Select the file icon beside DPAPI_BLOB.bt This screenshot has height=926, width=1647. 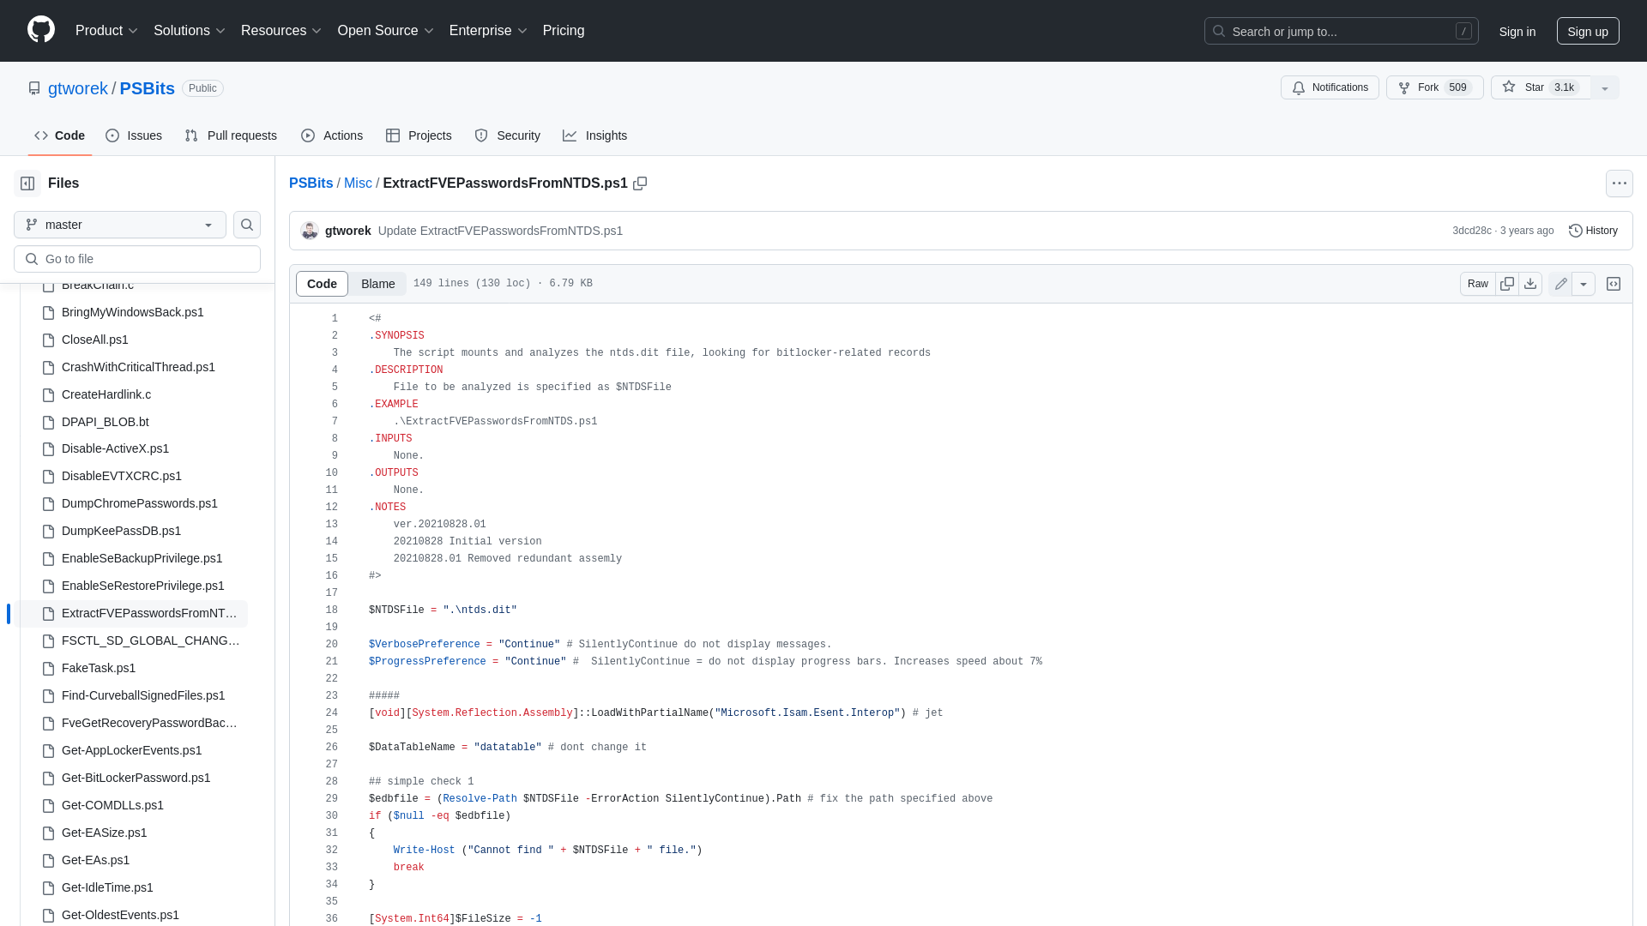(x=49, y=422)
